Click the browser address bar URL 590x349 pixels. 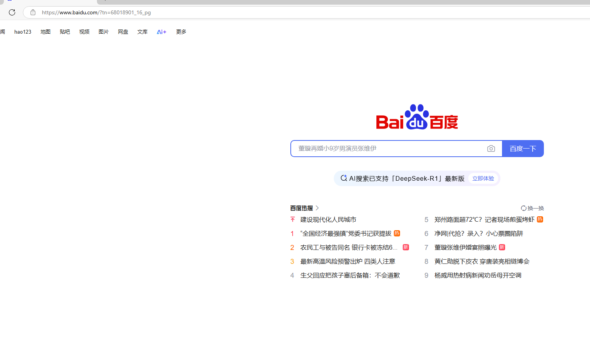[x=96, y=12]
